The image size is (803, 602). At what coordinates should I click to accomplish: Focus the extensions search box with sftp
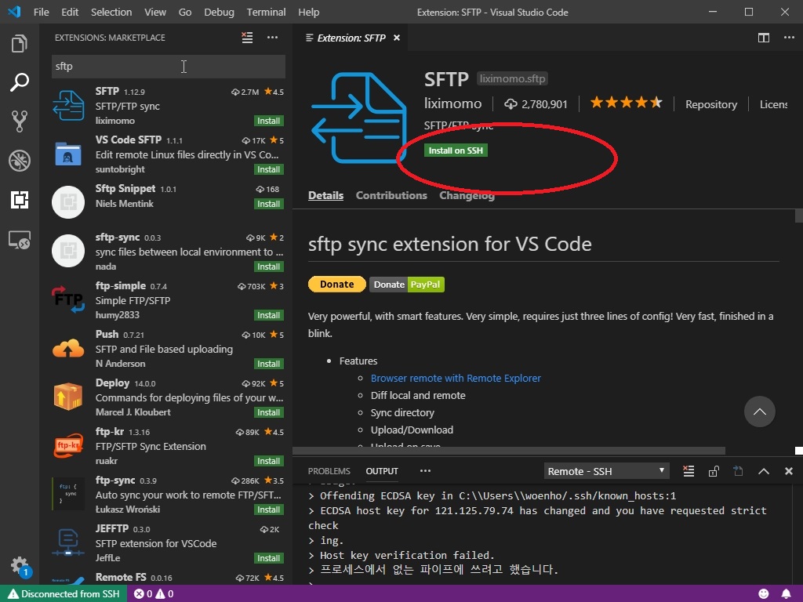point(169,67)
